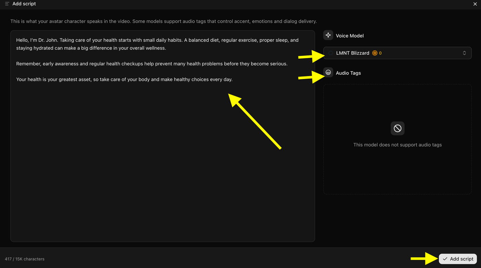Click the Voice Model section label
The image size is (481, 268).
coord(350,36)
